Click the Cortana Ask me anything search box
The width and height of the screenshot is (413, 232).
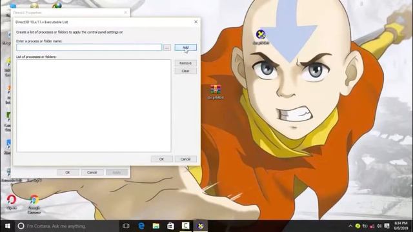[67, 226]
